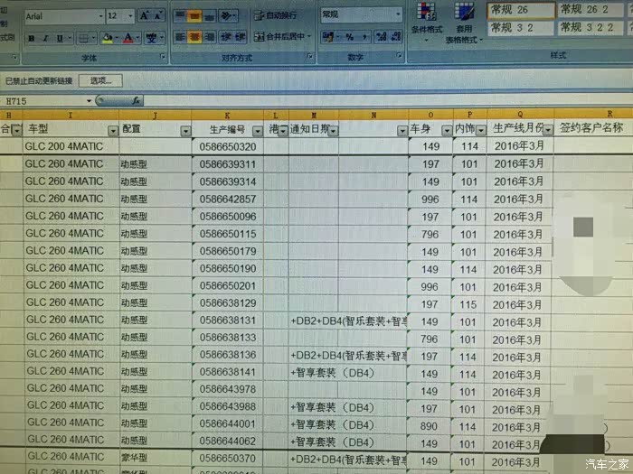The image size is (633, 474).
Task: Open number format 常规 dropdown
Action: coord(398,14)
